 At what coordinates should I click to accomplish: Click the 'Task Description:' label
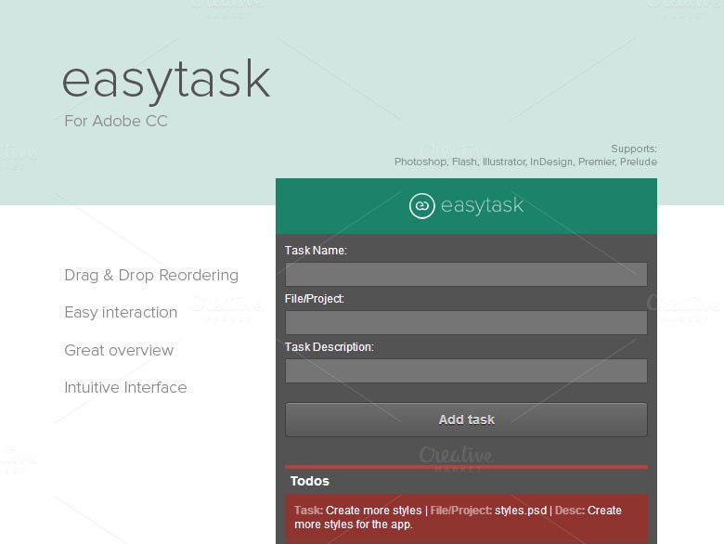tap(330, 347)
